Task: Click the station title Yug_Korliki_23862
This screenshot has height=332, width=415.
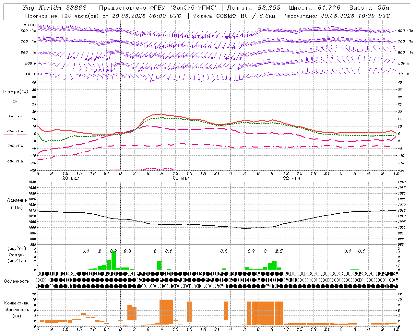Action: point(54,8)
